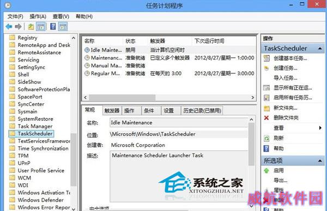Click 导出... in selected item actions

(x=280, y=181)
